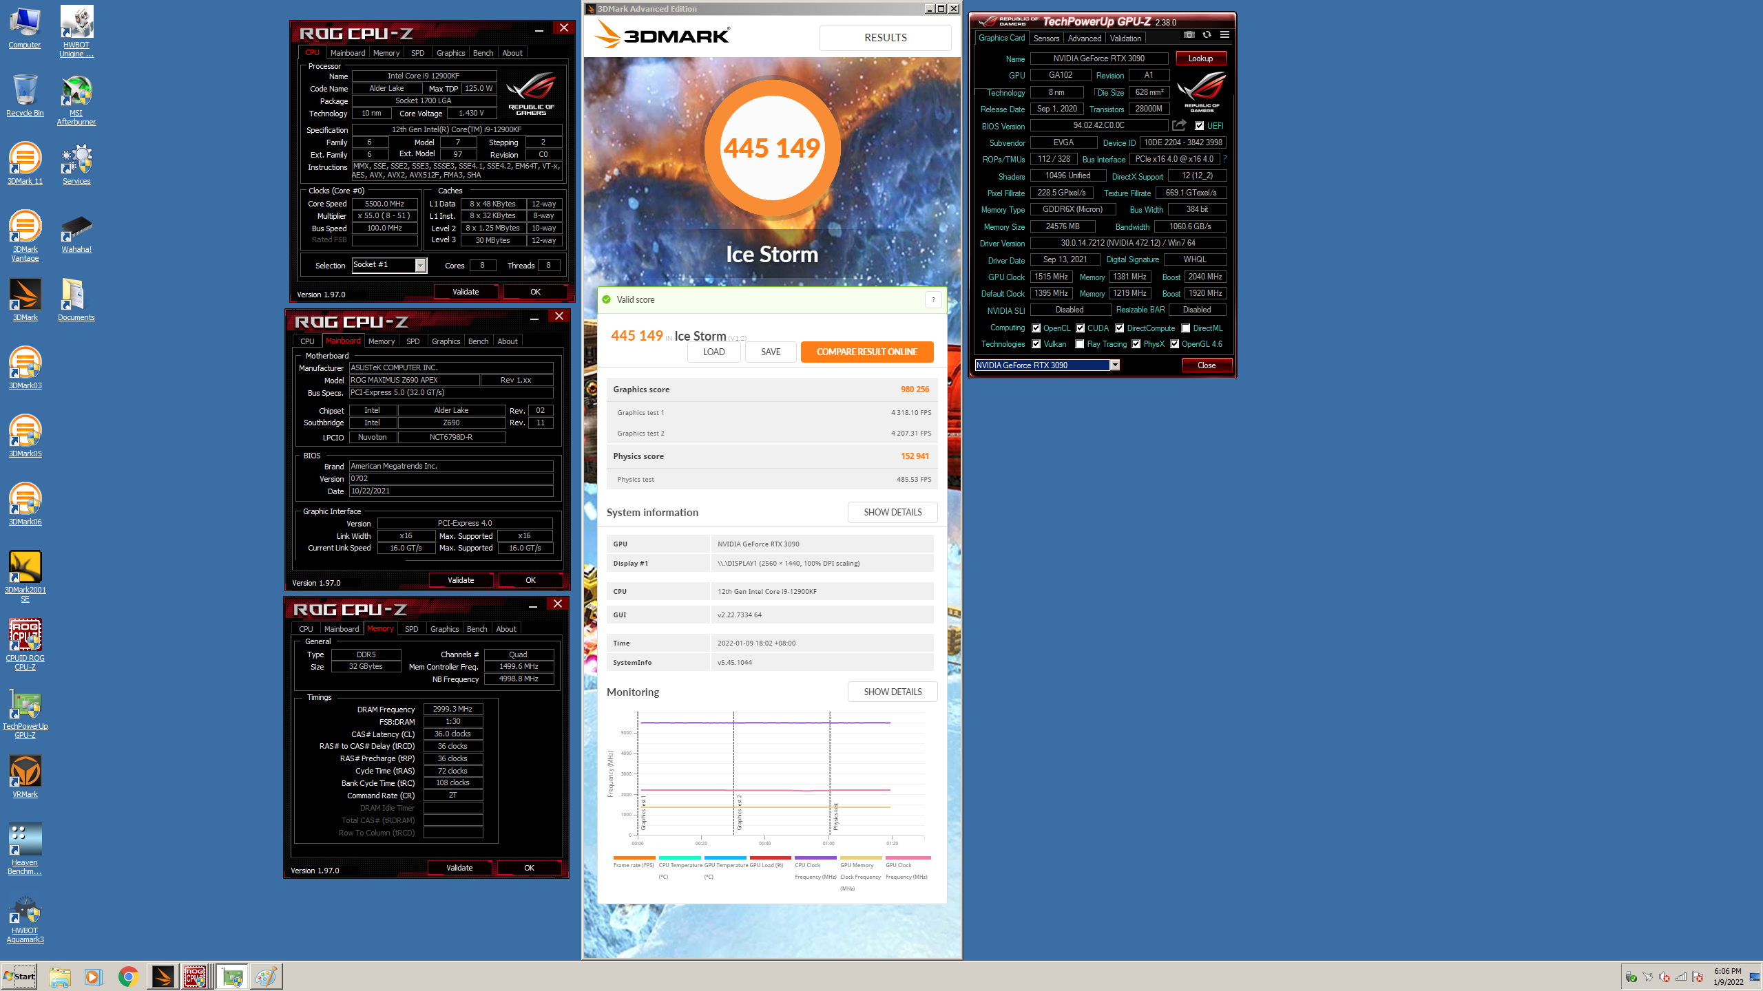Click the Close button in GPU-Z

tap(1207, 365)
